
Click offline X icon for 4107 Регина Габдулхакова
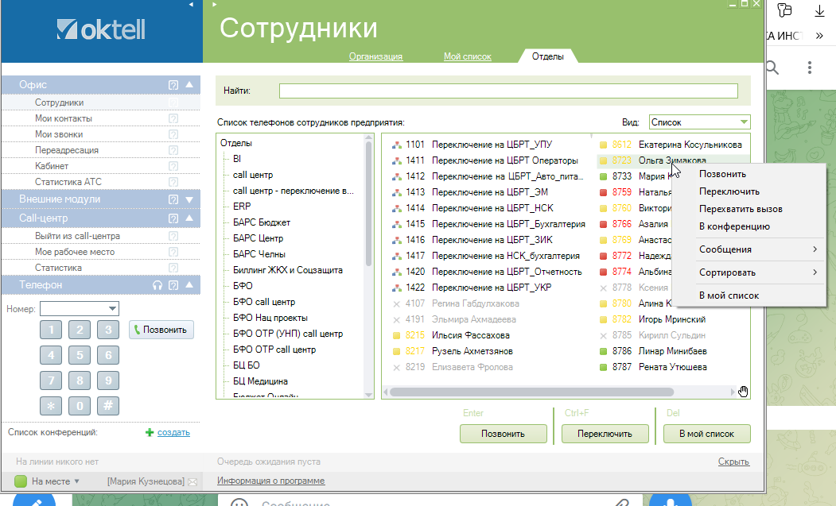397,304
